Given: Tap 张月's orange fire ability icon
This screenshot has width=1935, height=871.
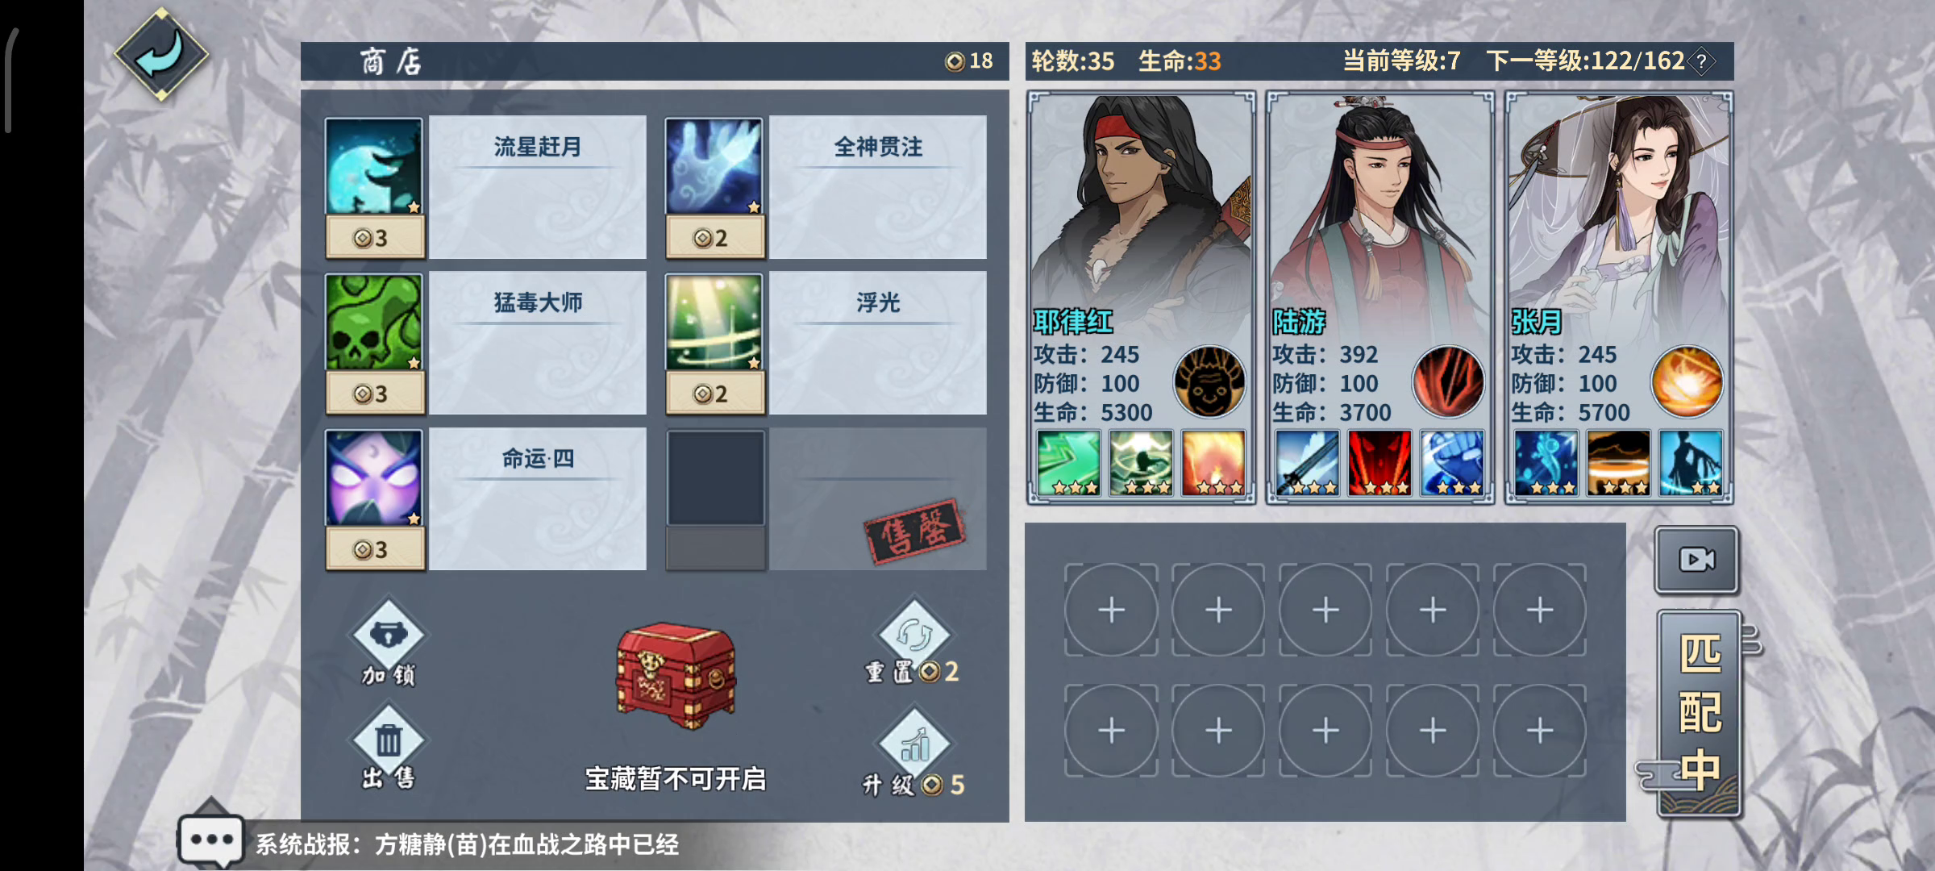Looking at the screenshot, I should point(1687,381).
